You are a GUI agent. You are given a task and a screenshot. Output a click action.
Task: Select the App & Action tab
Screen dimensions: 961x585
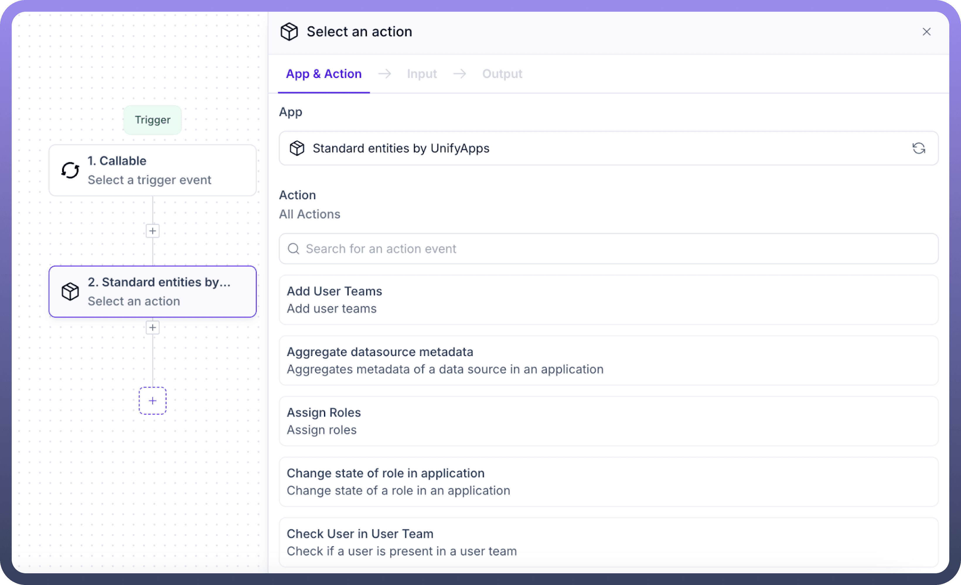pyautogui.click(x=324, y=74)
